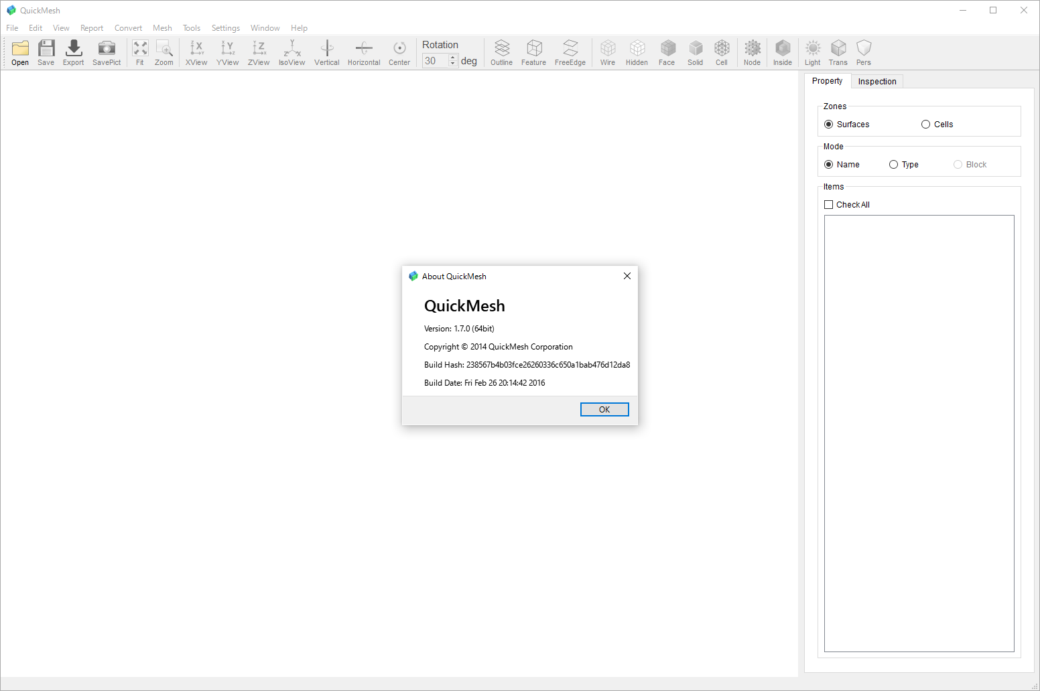
Task: Fit the view with Fit icon
Action: point(140,53)
